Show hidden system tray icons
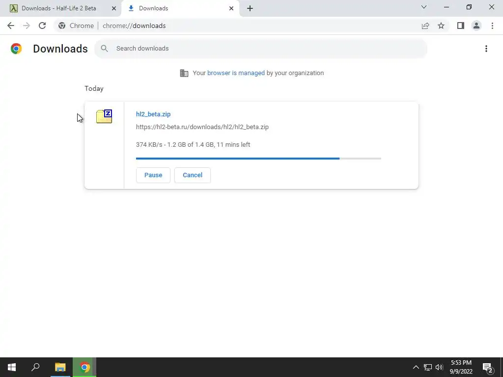This screenshot has width=503, height=377. 416,367
